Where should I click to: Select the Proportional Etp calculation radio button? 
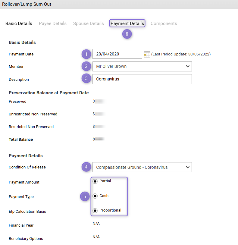[x=95, y=210]
